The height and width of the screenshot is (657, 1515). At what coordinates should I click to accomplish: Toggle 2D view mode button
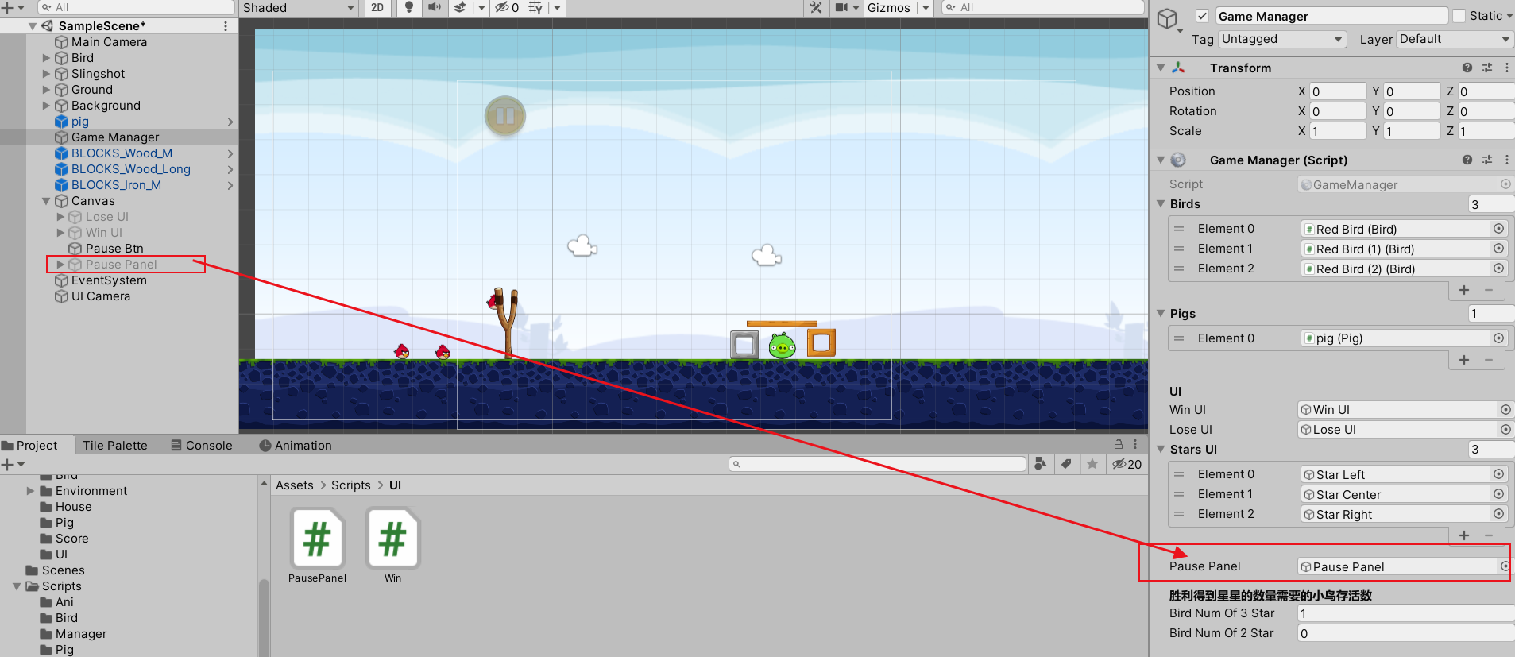[377, 7]
